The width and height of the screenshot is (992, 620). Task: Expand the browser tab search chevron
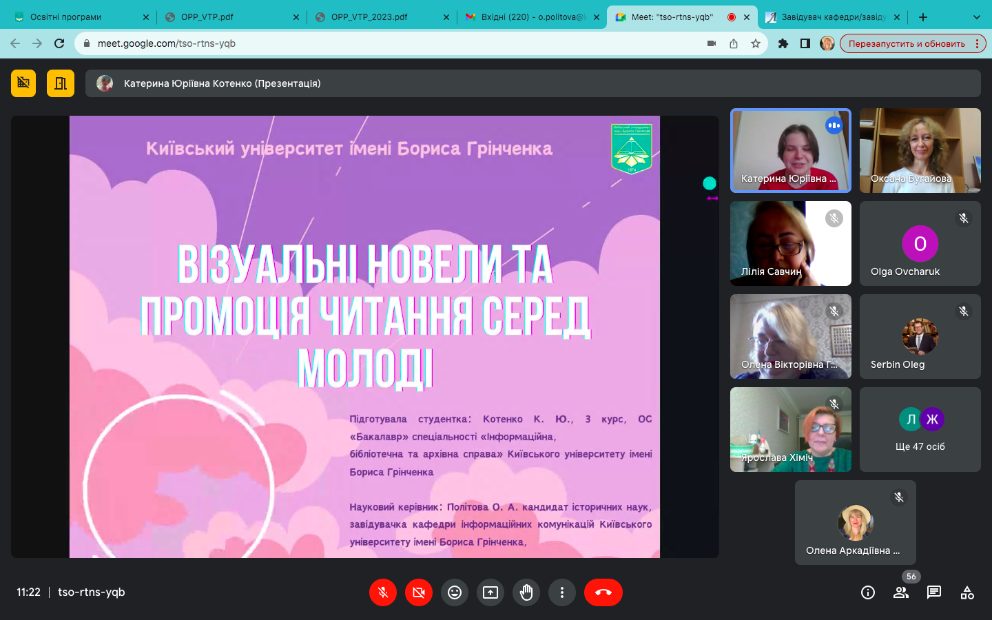976,17
